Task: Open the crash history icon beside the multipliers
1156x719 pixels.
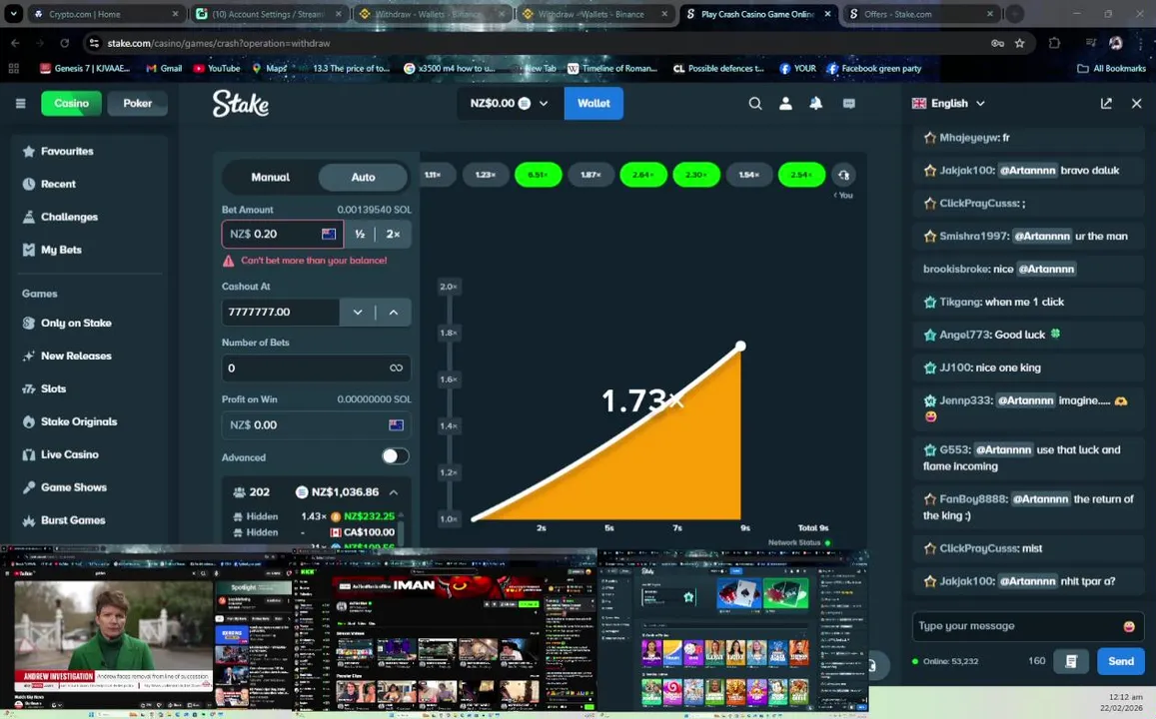Action: click(x=844, y=176)
